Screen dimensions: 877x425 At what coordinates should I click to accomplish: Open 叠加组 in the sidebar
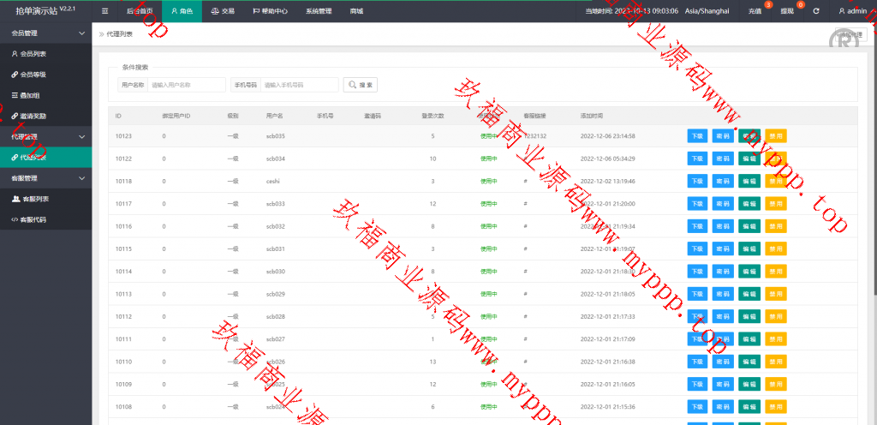click(29, 95)
